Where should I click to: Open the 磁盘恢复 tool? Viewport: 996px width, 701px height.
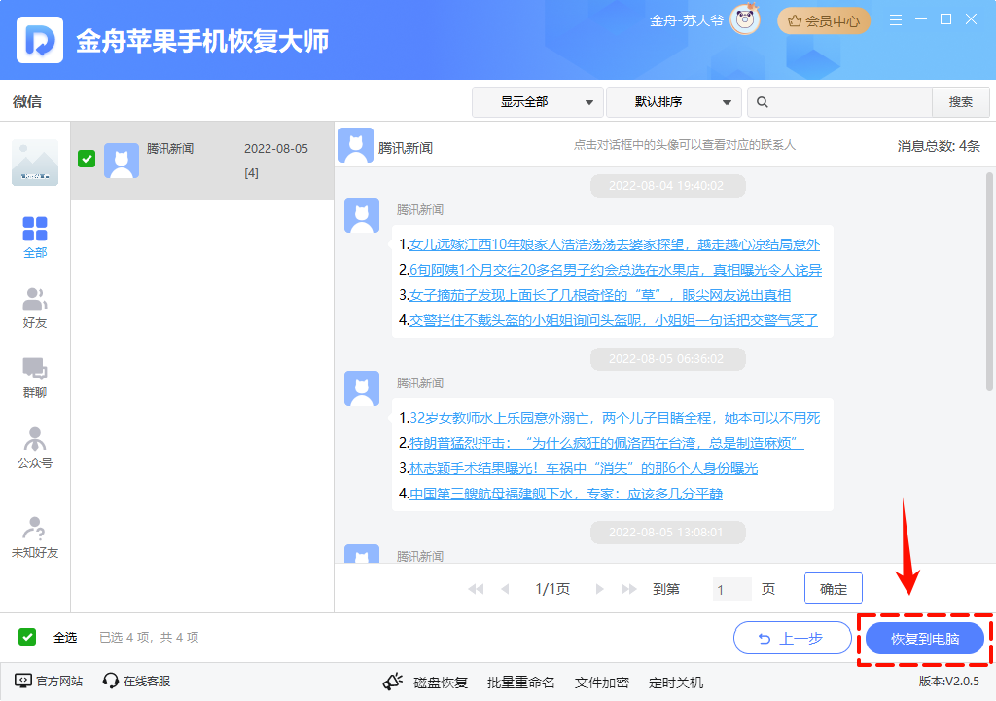click(441, 683)
